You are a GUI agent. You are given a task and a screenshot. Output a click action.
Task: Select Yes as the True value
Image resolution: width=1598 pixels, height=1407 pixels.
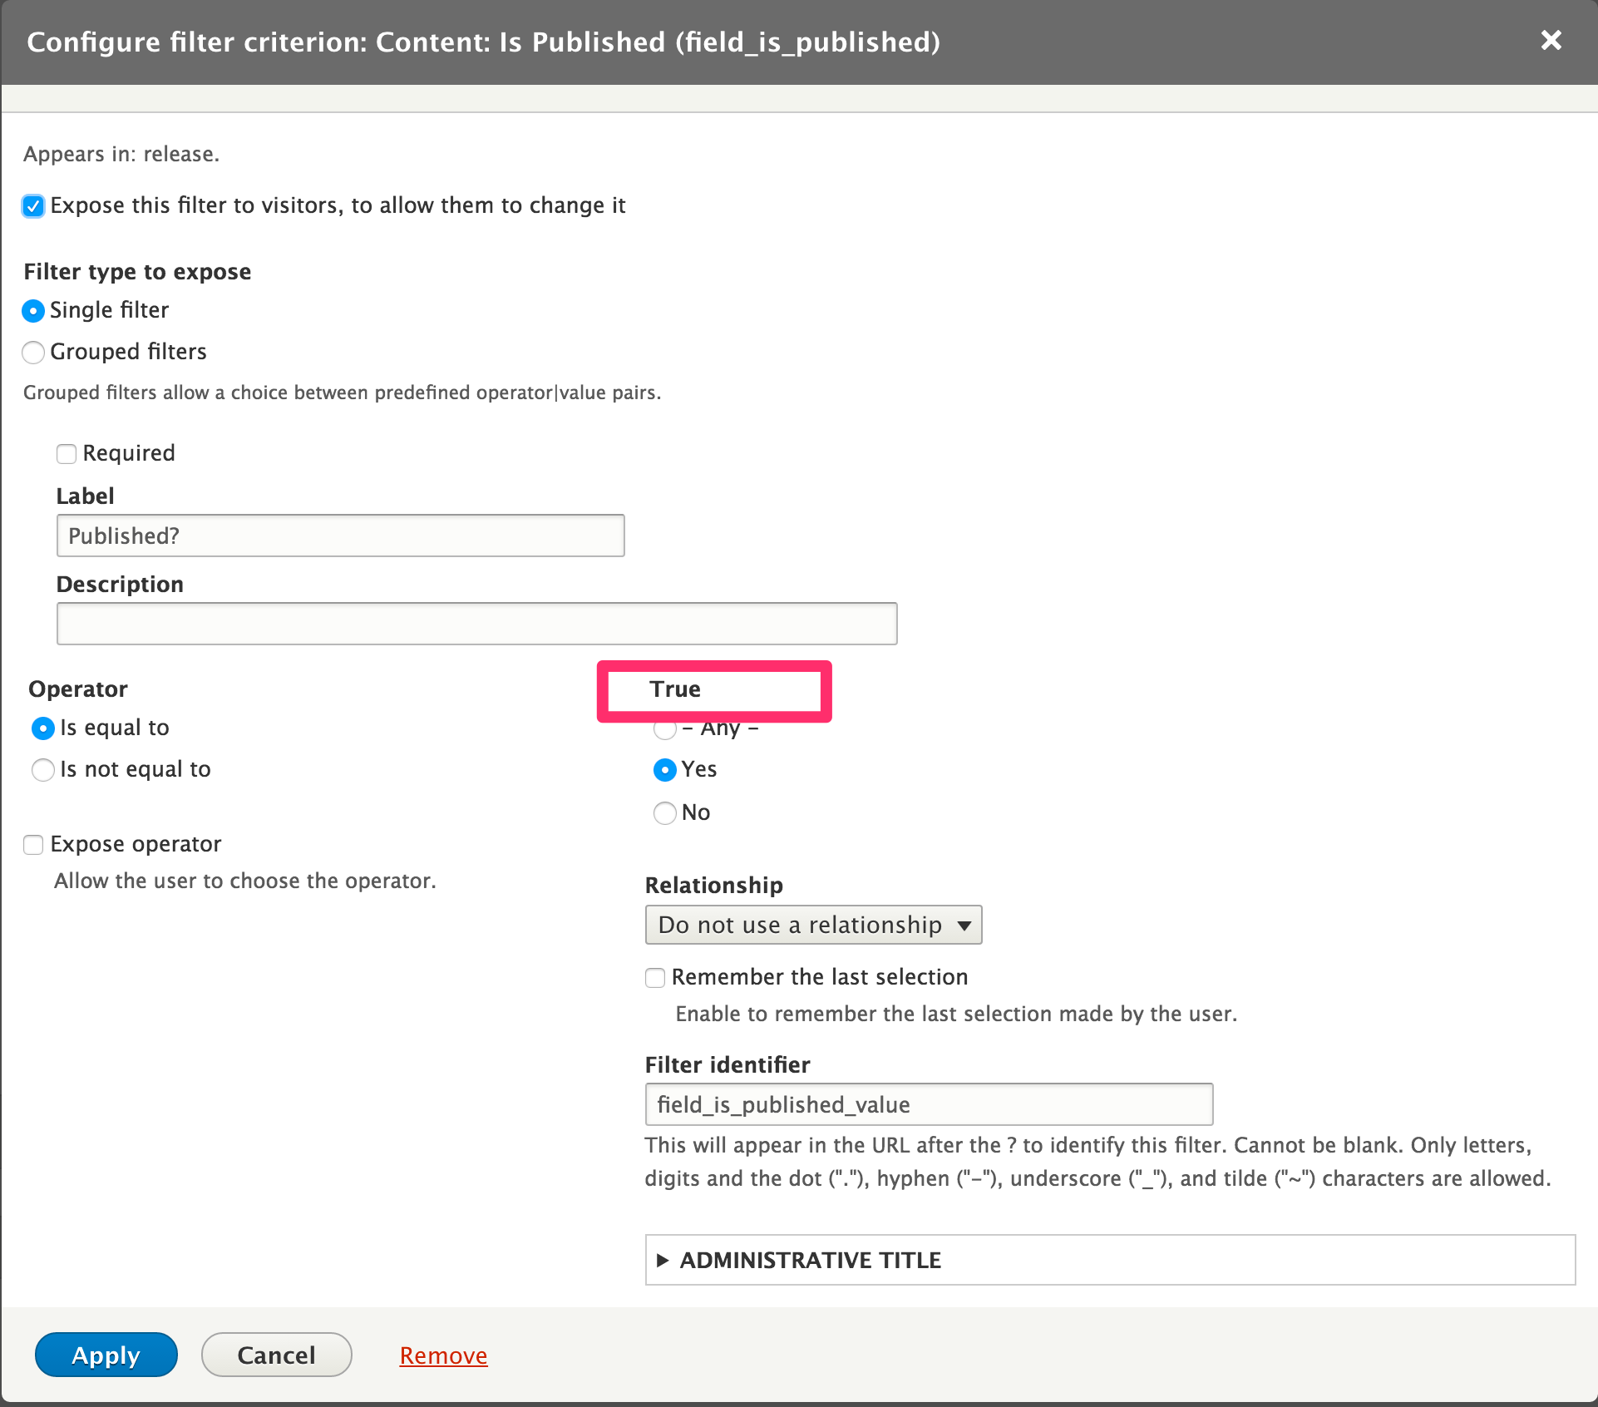(x=665, y=770)
